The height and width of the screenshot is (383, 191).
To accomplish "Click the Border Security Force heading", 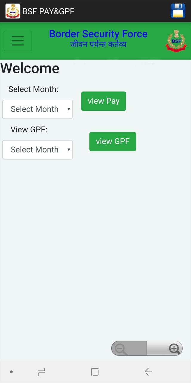I will coord(98,34).
